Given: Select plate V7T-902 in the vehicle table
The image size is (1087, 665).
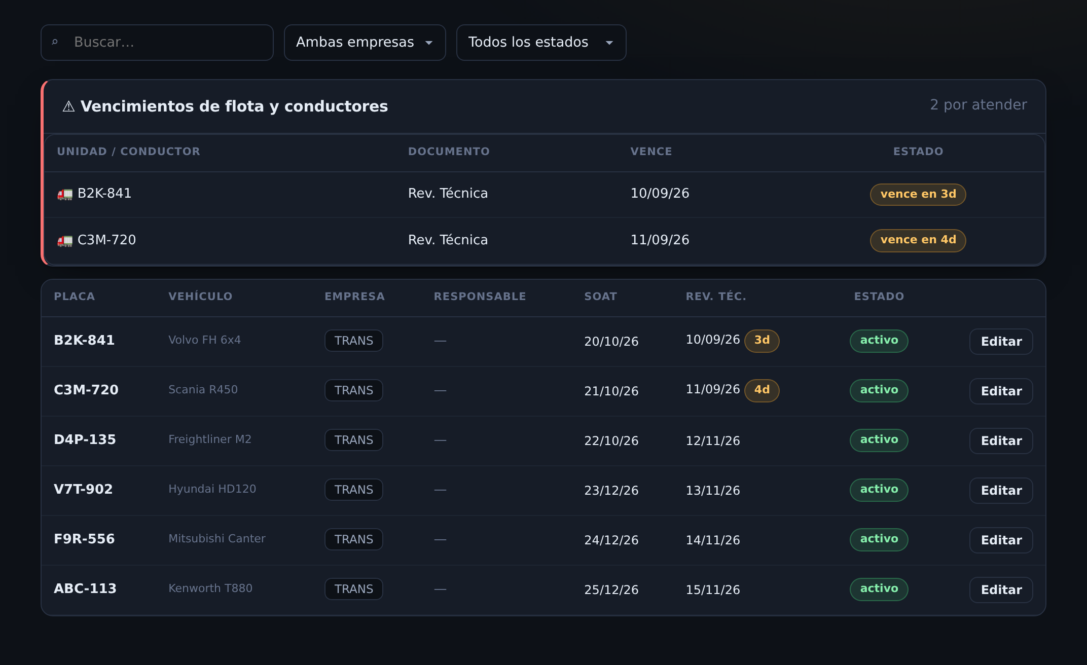Looking at the screenshot, I should pos(83,490).
